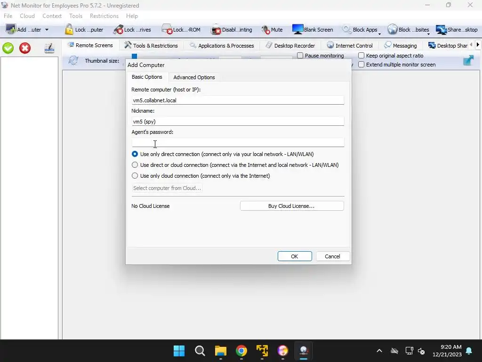
Task: Open File Explorer from taskbar
Action: point(220,351)
